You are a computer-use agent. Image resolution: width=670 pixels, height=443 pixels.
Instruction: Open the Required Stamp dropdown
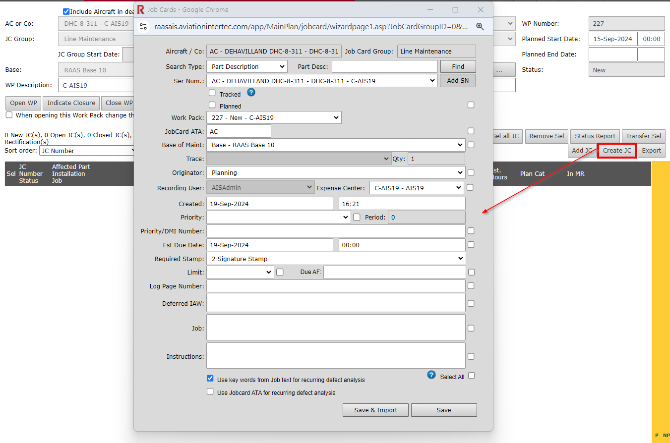pos(336,259)
